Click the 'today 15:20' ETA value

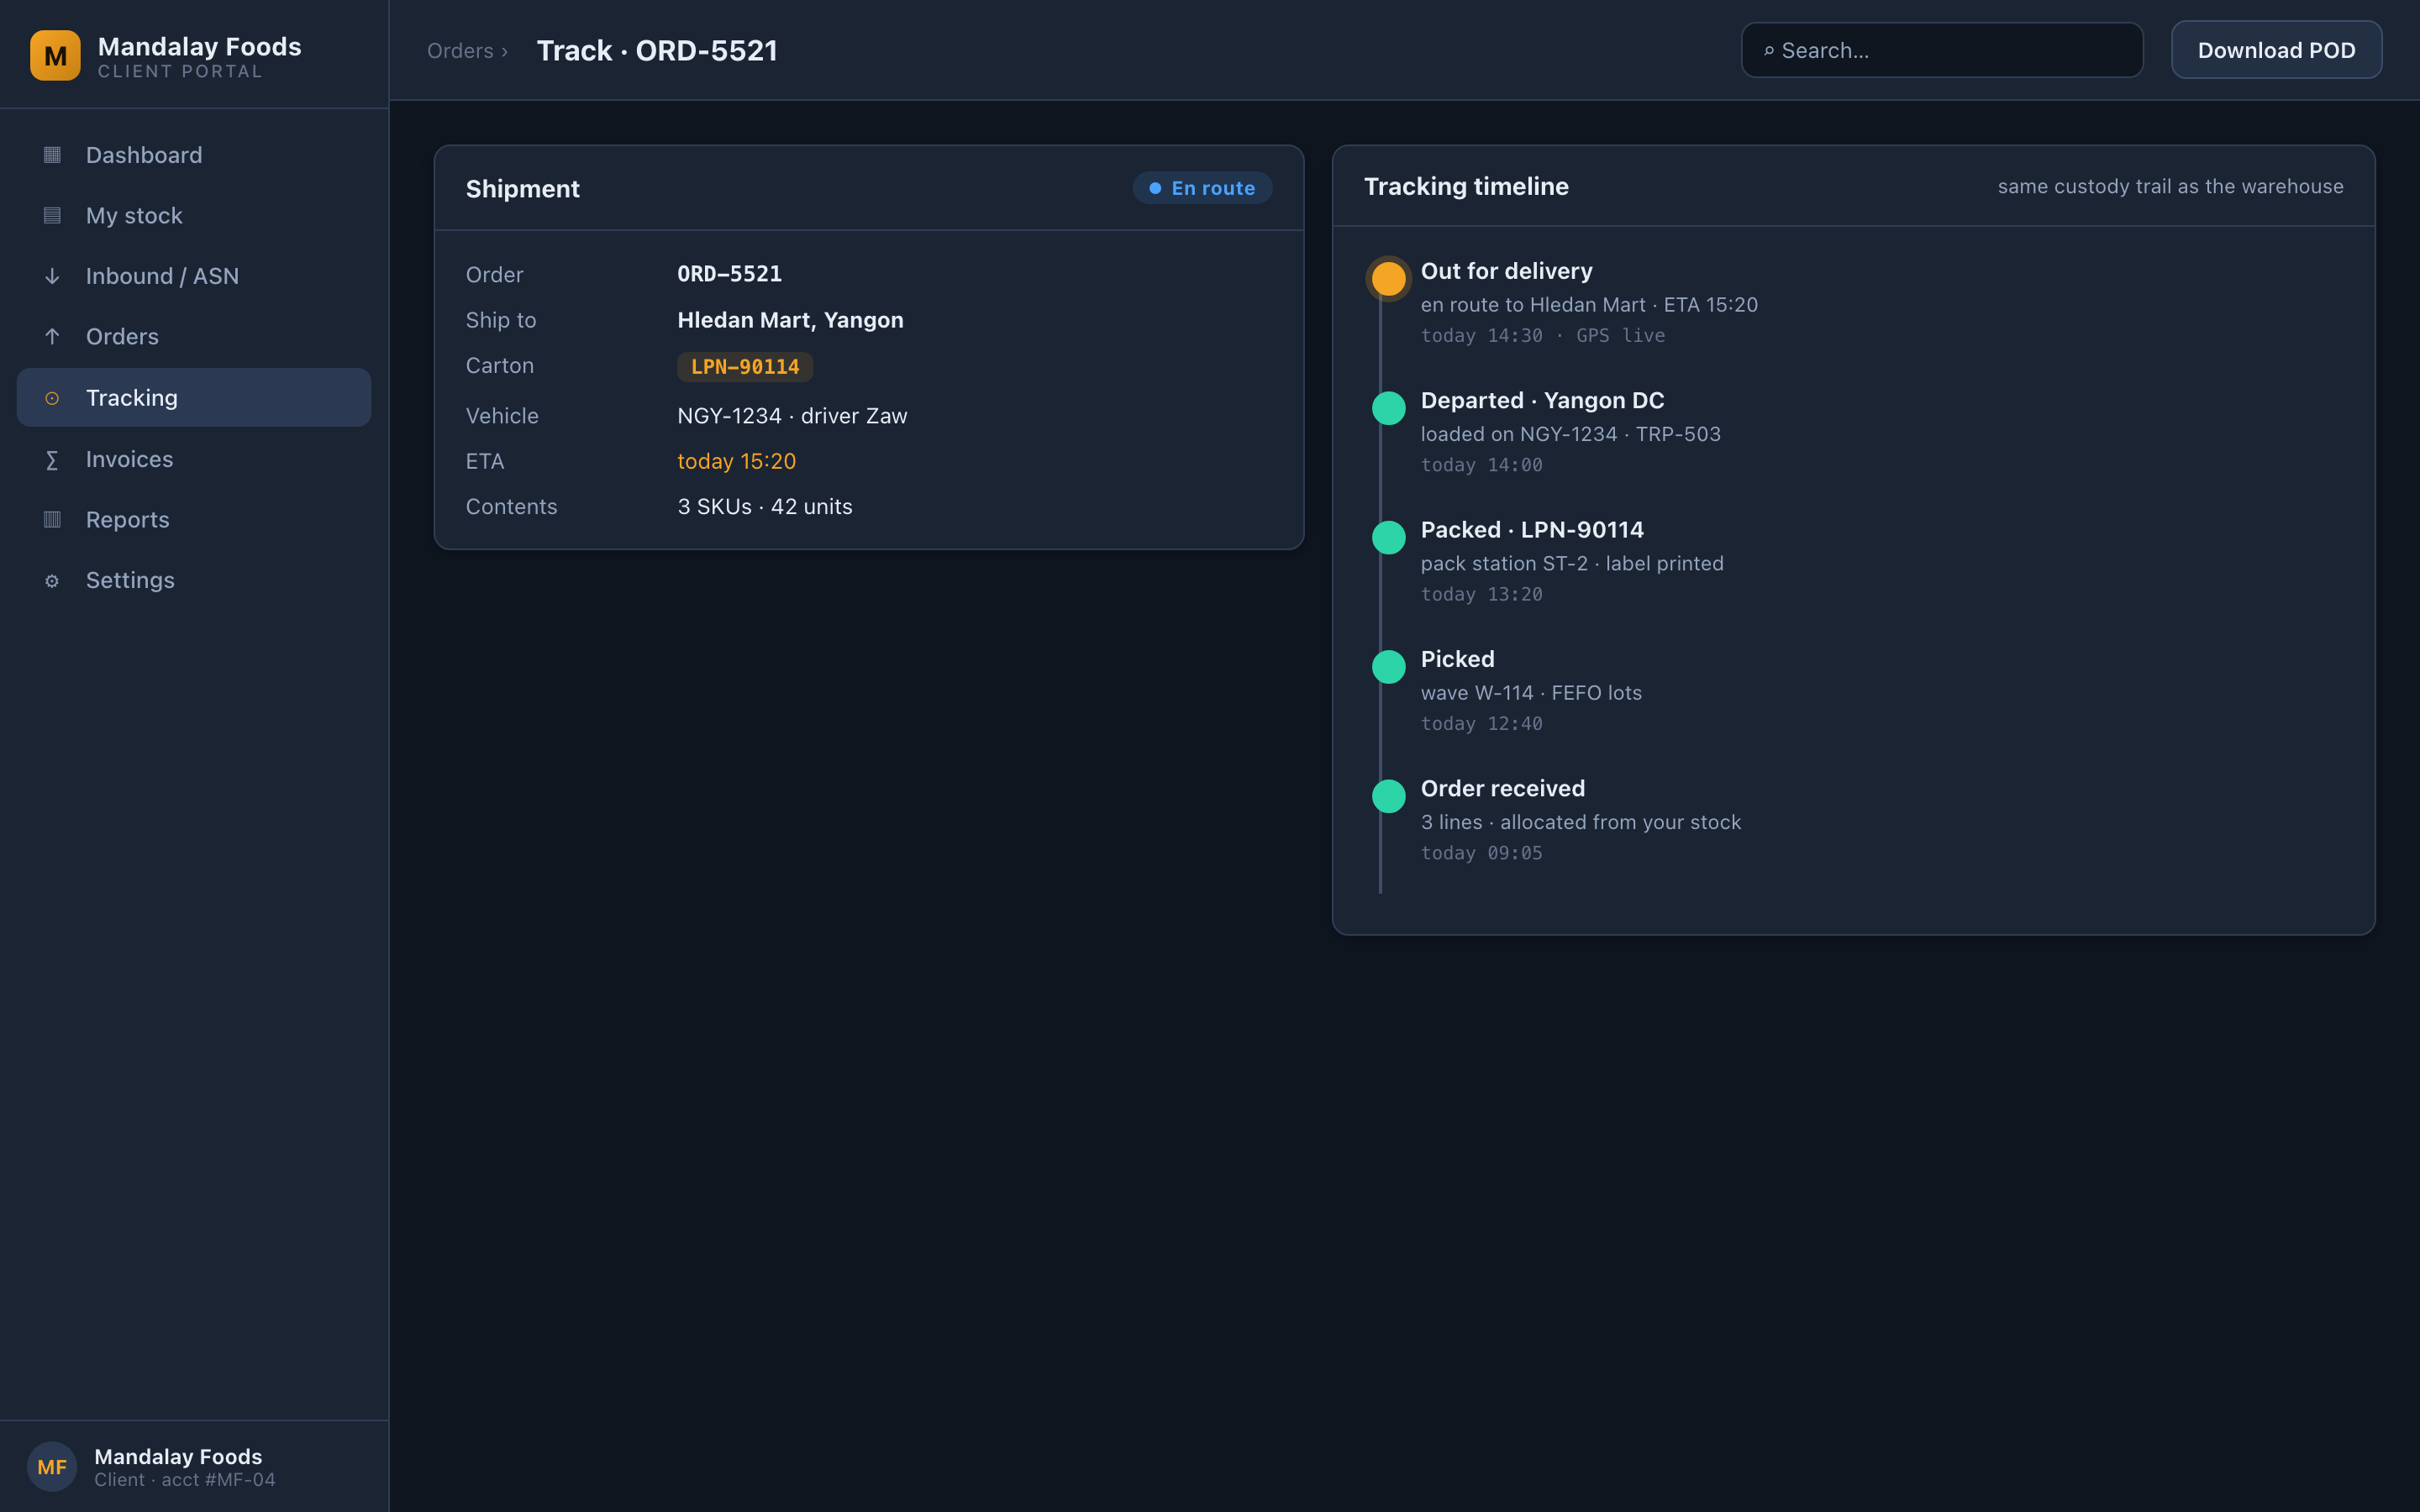(x=736, y=461)
